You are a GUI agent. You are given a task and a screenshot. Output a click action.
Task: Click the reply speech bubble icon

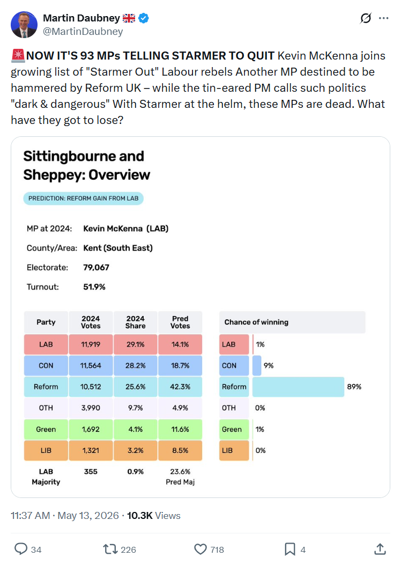(x=21, y=549)
